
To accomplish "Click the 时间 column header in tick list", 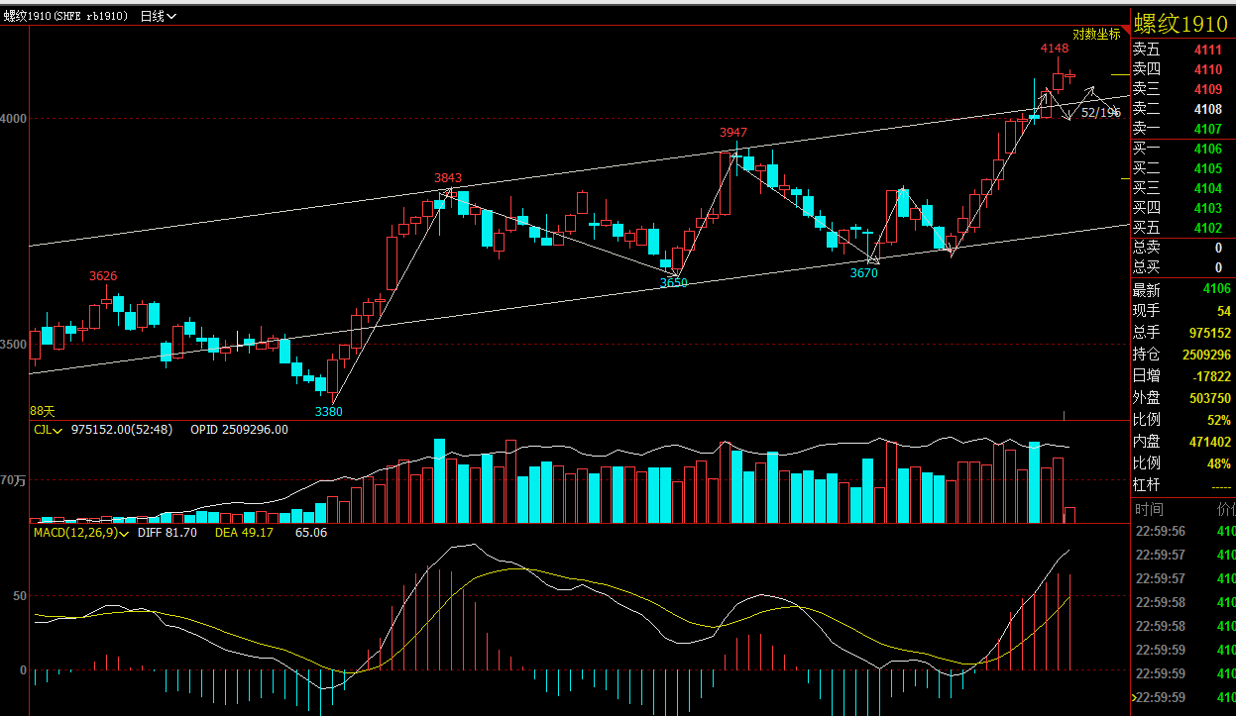I will click(1149, 509).
